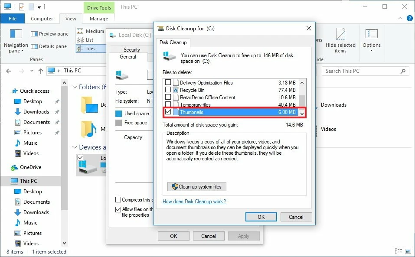This screenshot has width=415, height=257.
Task: Open How does Disk Cleanup work link
Action: coord(194,202)
